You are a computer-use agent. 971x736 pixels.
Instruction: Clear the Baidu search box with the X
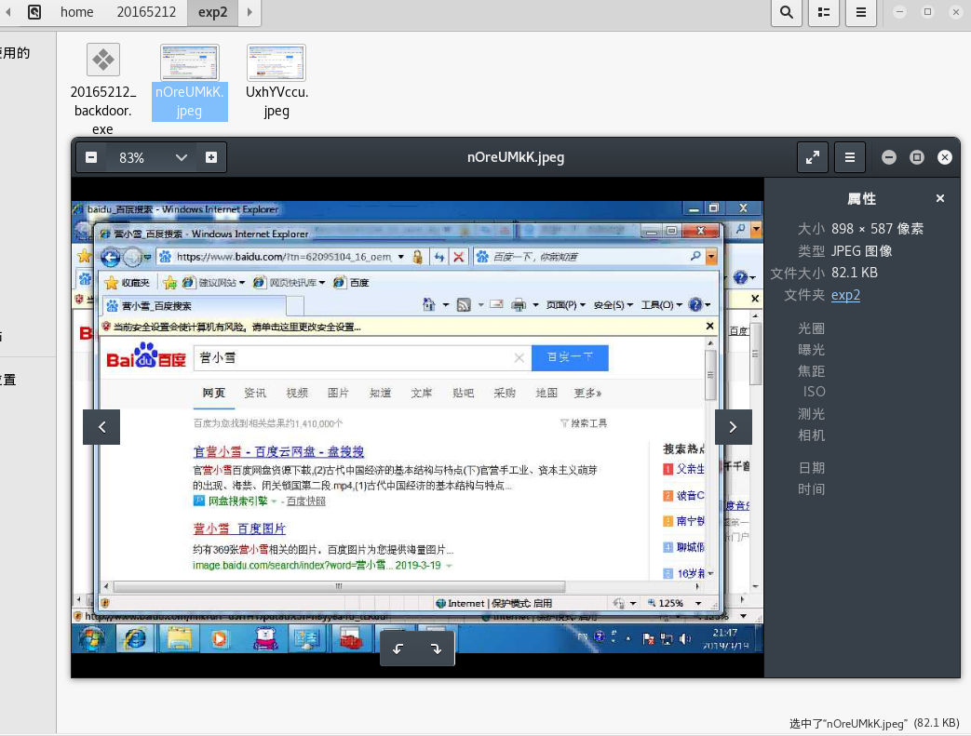[519, 358]
